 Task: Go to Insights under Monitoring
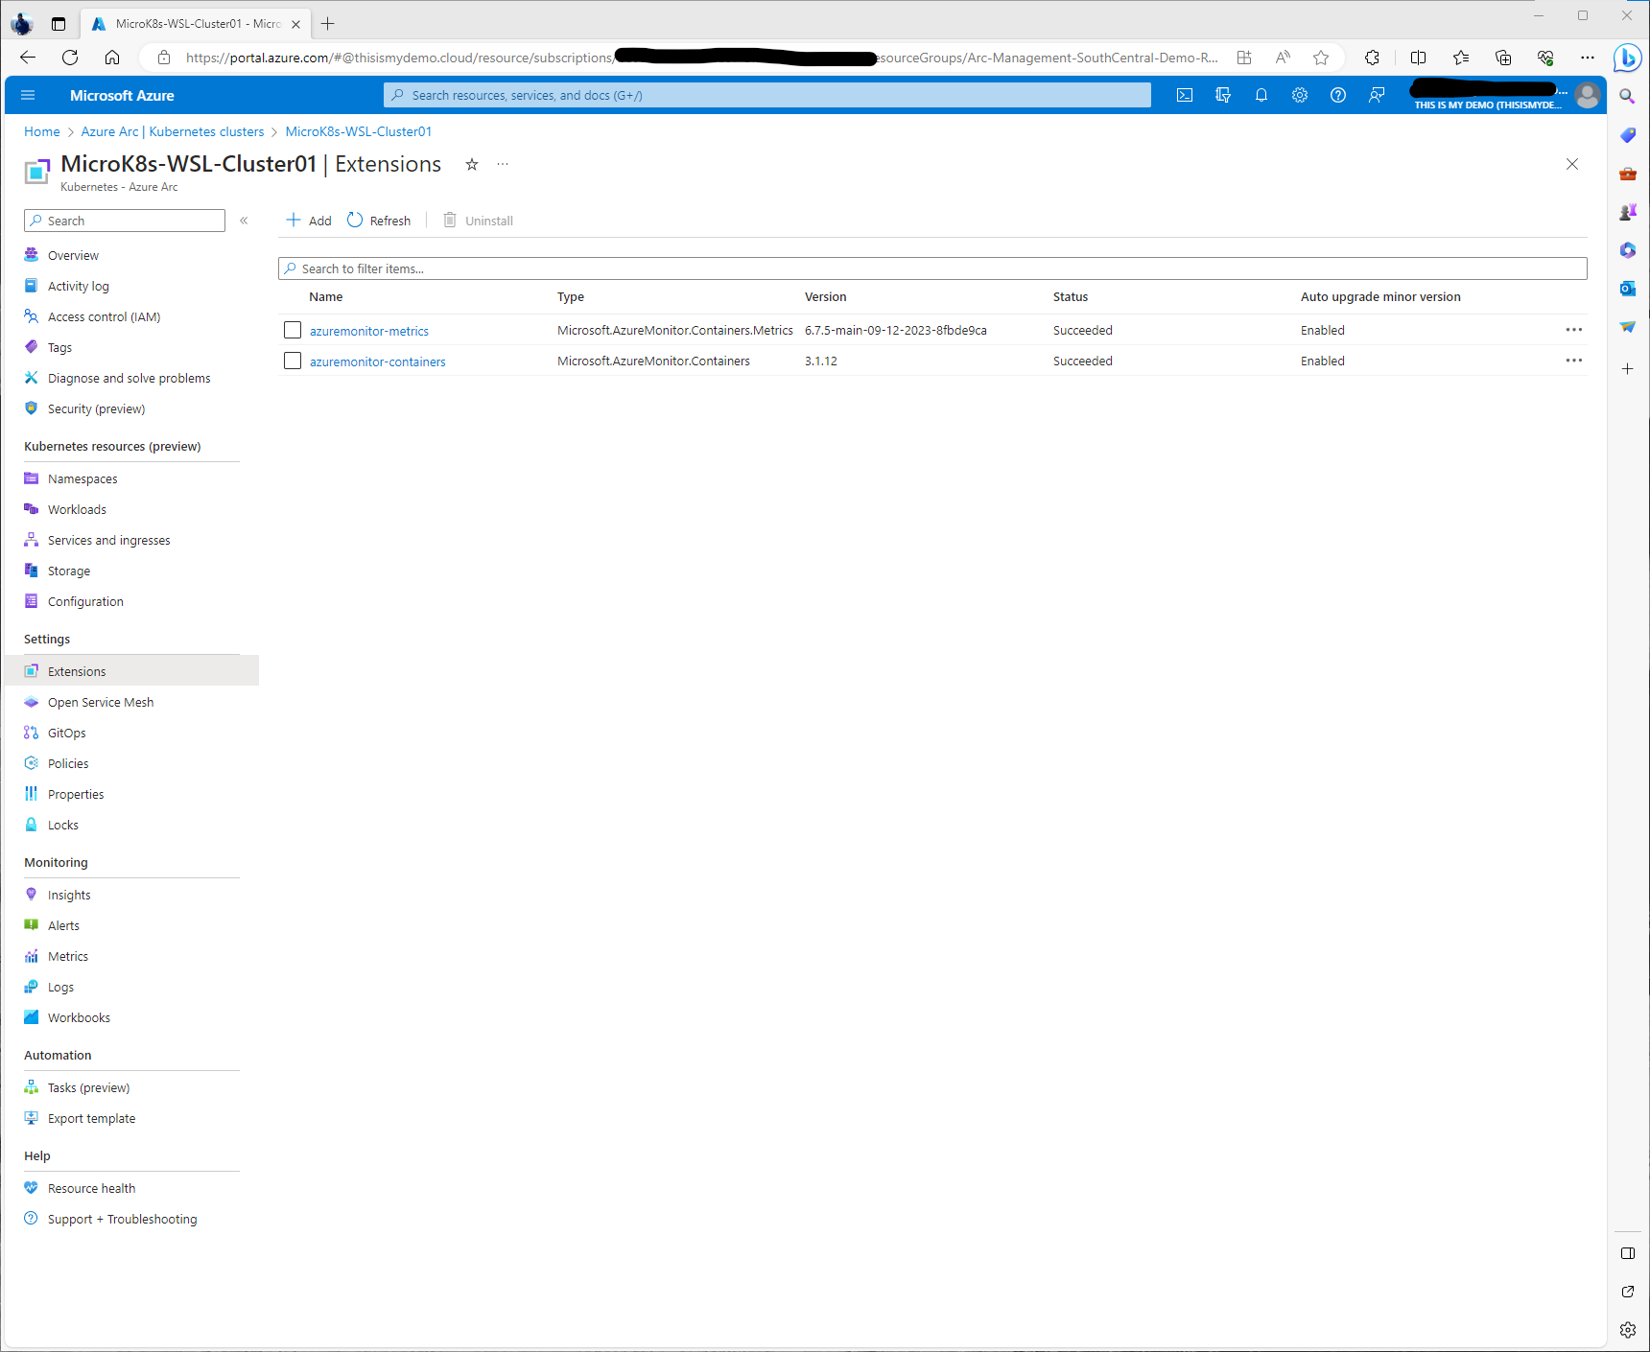pos(69,895)
